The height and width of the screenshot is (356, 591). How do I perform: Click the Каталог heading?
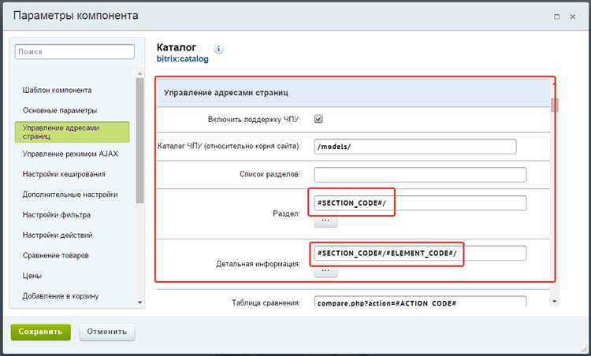(177, 47)
